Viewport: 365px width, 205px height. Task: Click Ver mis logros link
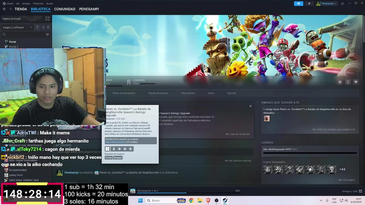(346, 180)
